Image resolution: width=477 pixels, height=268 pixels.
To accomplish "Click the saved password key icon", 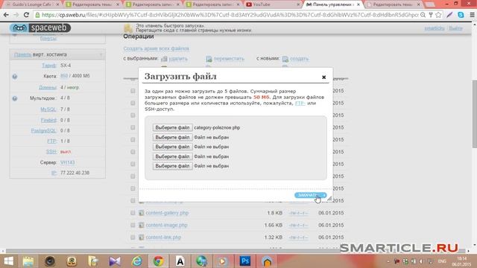I will coord(431,15).
